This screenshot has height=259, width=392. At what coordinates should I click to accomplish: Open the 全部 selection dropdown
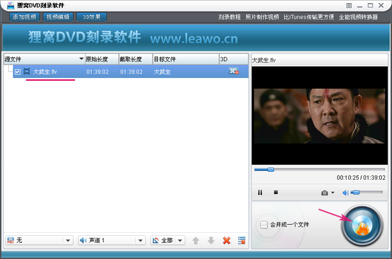tap(180, 240)
